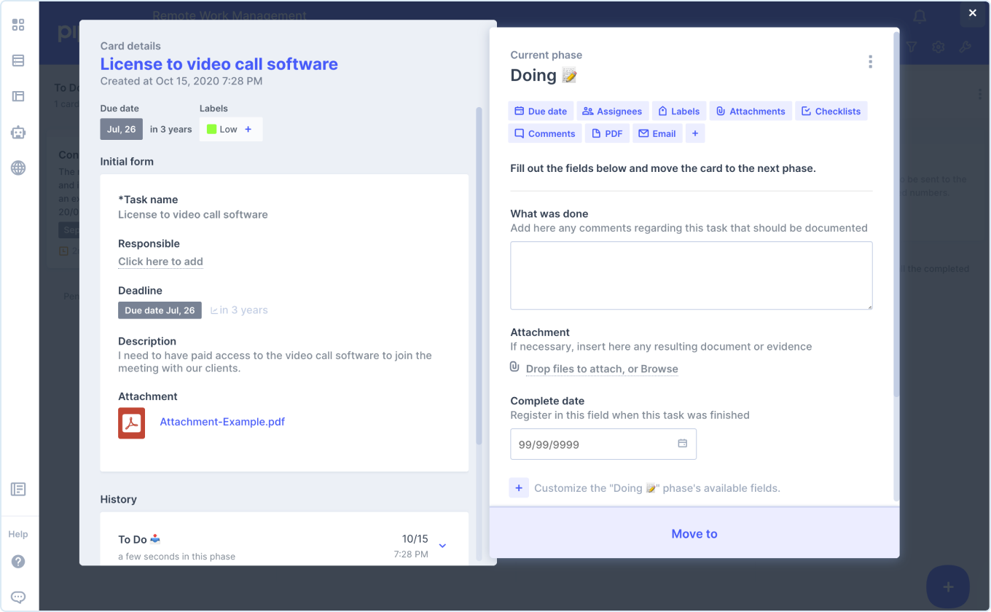Click the plus icon next to Customize fields
Image resolution: width=991 pixels, height=612 pixels.
coord(519,487)
